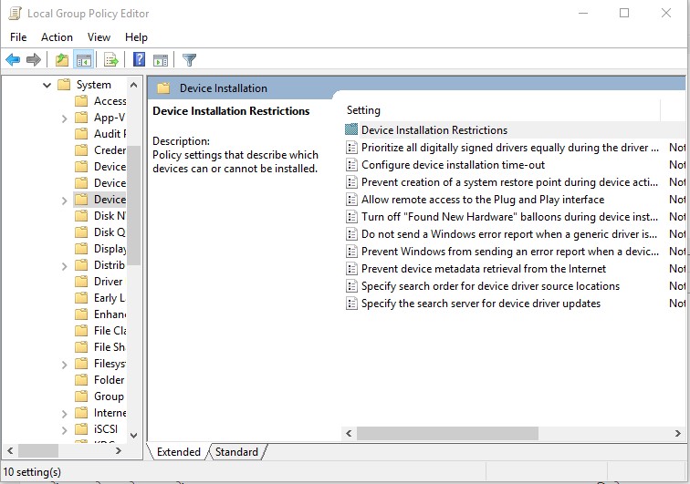Expand the Filesys tree node
The height and width of the screenshot is (484, 690).
(64, 365)
